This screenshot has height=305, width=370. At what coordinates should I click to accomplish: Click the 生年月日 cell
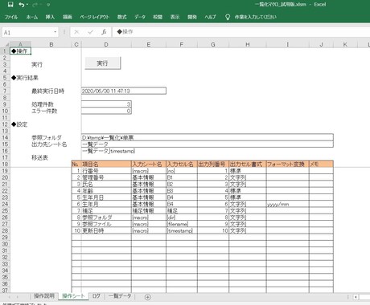(x=106, y=197)
